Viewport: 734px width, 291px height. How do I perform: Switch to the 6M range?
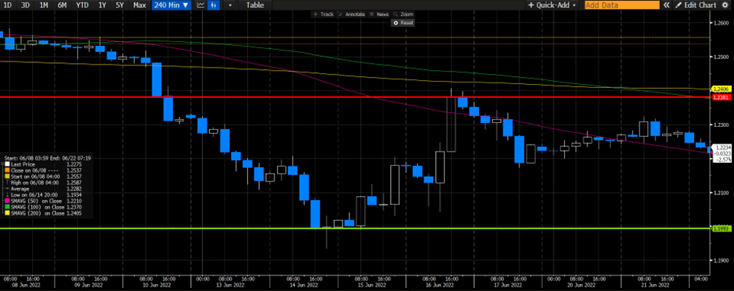click(62, 5)
